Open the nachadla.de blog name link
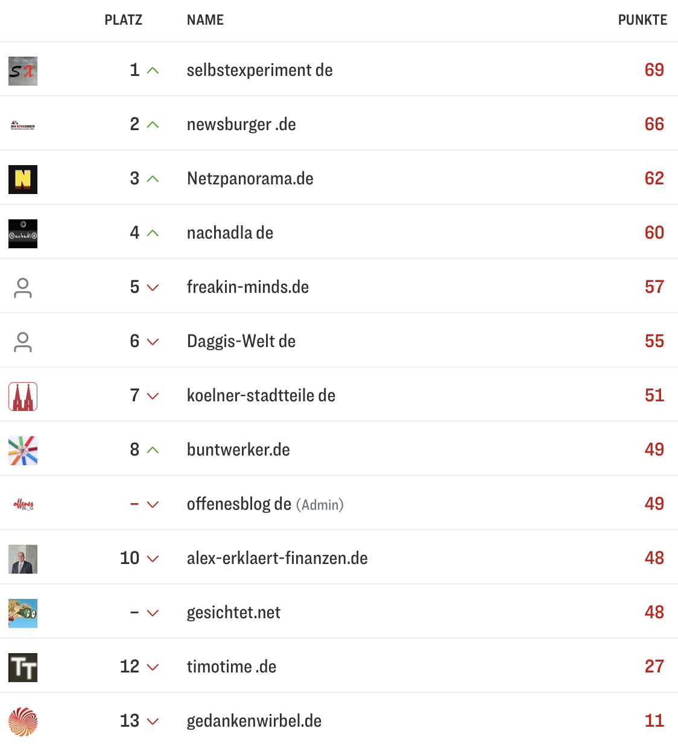The image size is (678, 746). coord(230,233)
